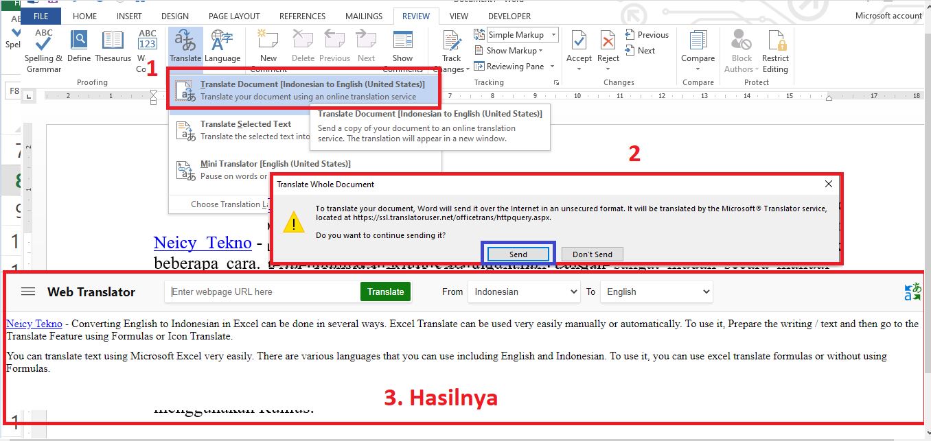Switch to the VIEW tab
The width and height of the screenshot is (931, 441).
pyautogui.click(x=459, y=16)
